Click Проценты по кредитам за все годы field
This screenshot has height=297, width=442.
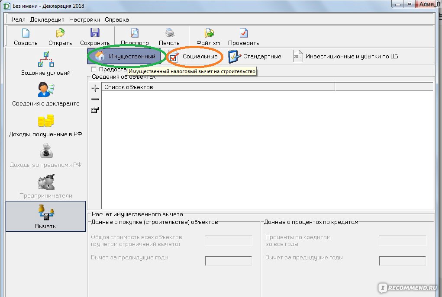click(x=402, y=241)
